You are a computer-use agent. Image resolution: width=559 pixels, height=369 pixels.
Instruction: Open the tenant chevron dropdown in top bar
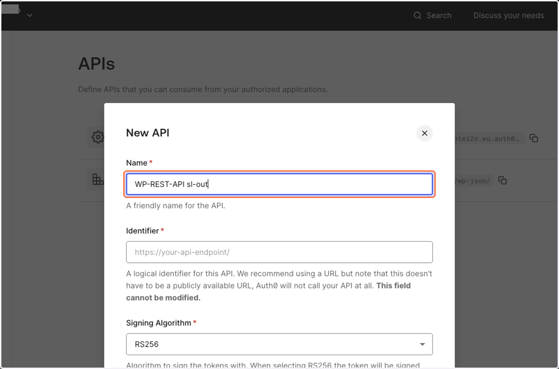[29, 15]
